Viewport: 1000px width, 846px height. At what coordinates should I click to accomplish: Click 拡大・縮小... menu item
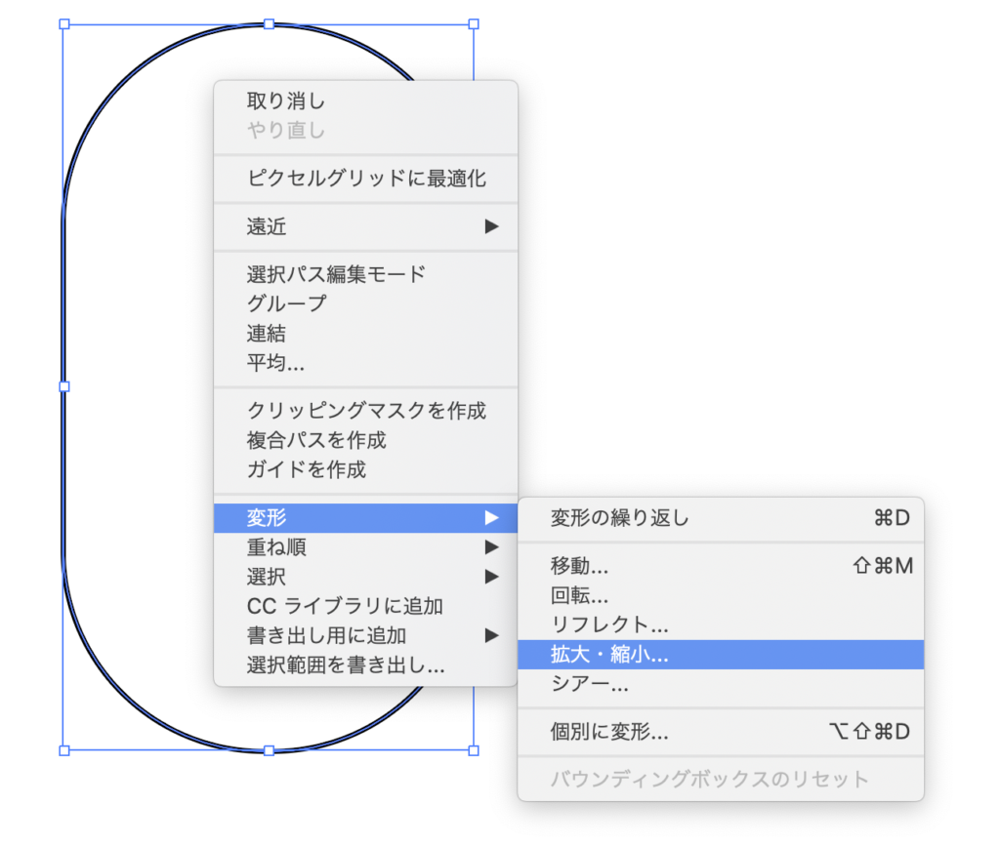[x=609, y=655]
